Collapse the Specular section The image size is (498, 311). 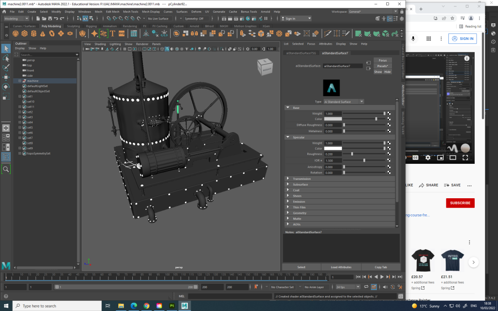(x=288, y=137)
